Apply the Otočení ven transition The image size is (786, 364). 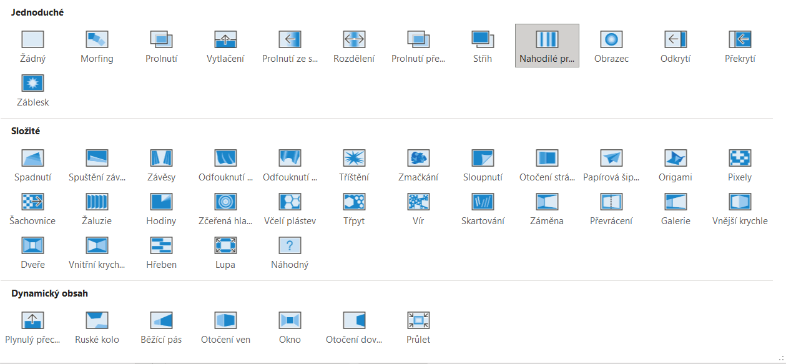click(x=225, y=327)
